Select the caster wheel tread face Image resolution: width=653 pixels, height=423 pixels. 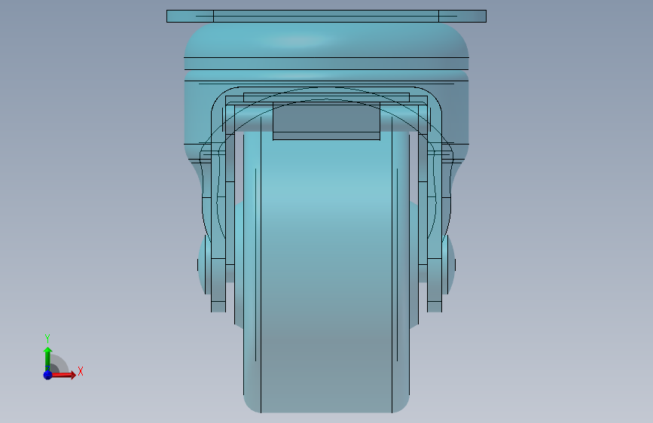point(326,275)
